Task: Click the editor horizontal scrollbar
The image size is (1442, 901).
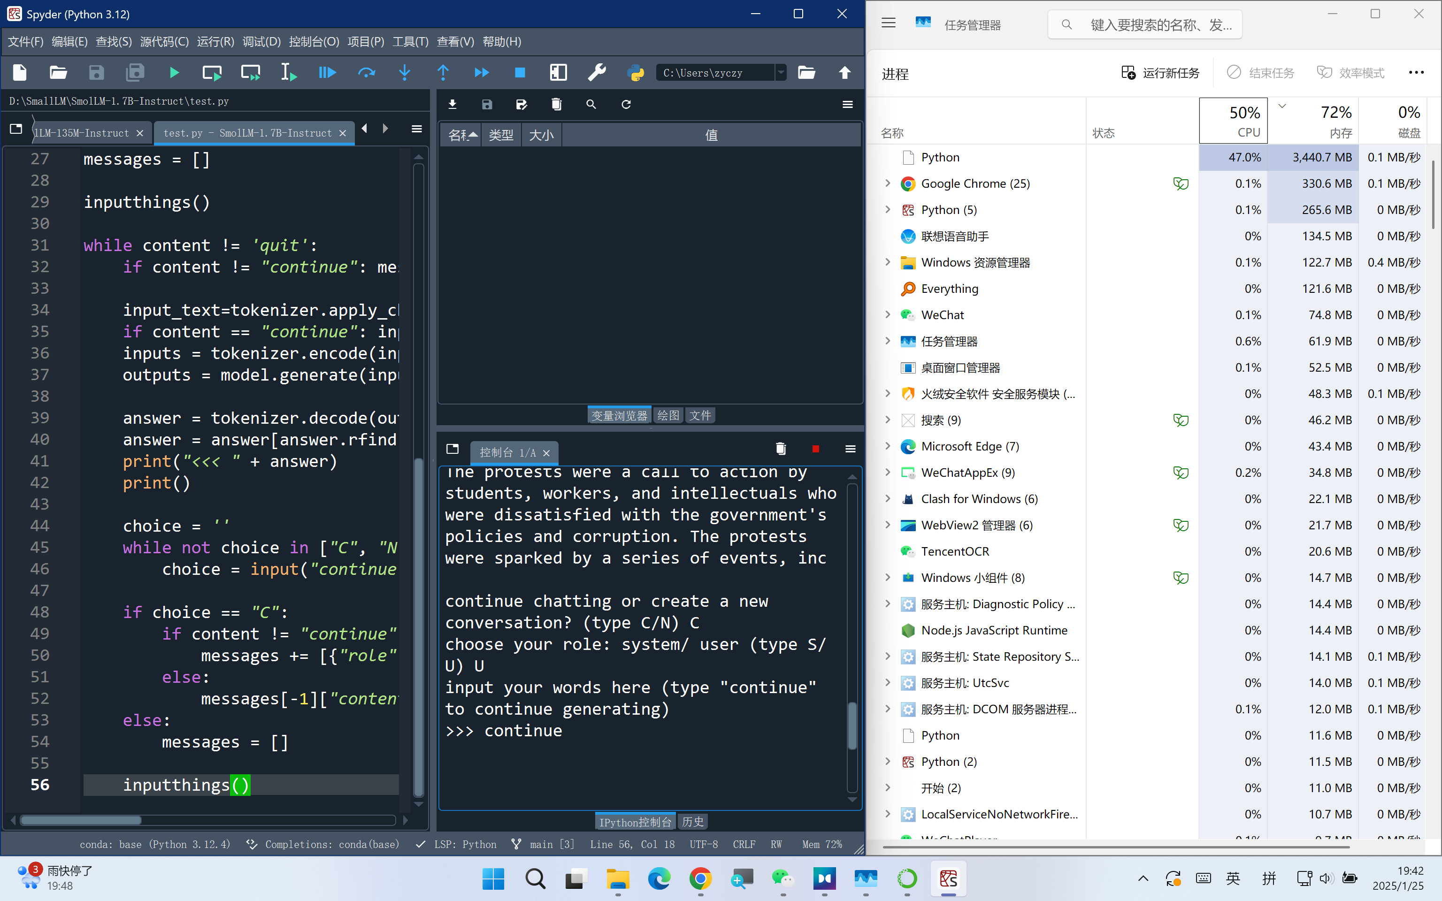Action: (81, 821)
